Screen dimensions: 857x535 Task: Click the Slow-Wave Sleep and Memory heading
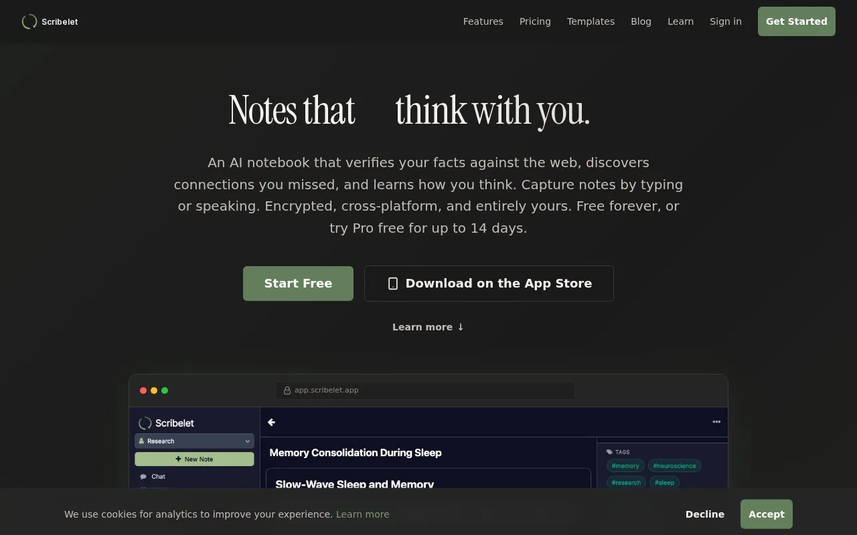[x=355, y=484]
